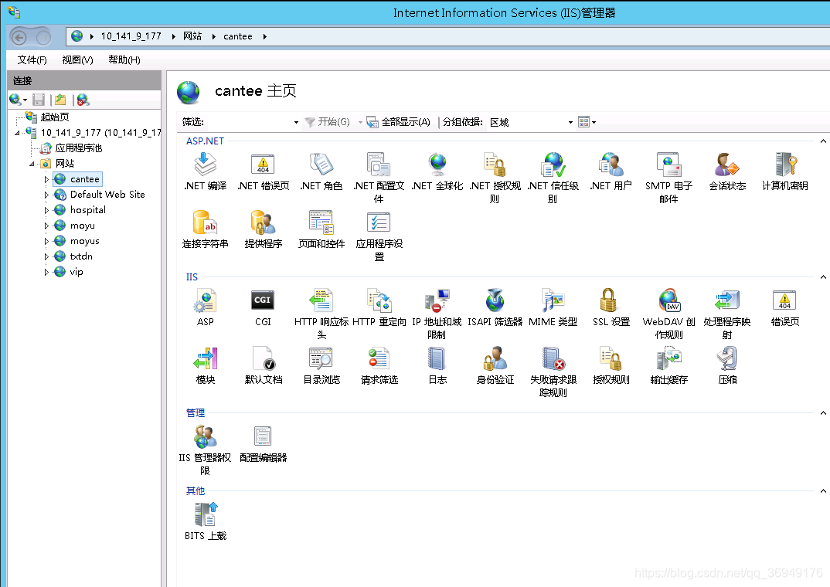Select 起始页 in connections tree
Image resolution: width=830 pixels, height=587 pixels.
click(55, 117)
